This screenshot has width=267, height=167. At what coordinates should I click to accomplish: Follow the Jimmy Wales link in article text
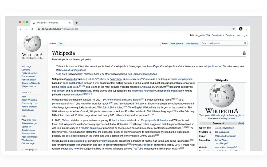(113, 100)
